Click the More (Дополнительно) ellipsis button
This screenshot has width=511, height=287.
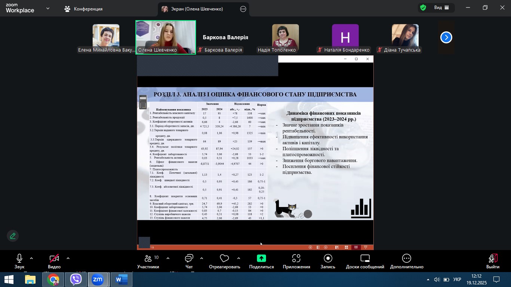click(x=407, y=259)
